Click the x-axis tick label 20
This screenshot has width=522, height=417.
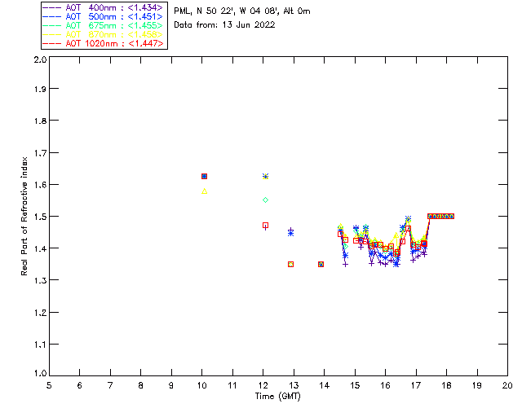pyautogui.click(x=507, y=385)
